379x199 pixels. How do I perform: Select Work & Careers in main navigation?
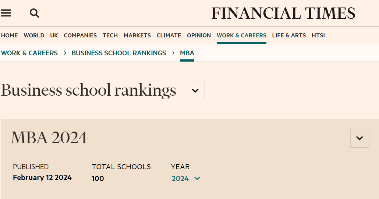point(241,36)
